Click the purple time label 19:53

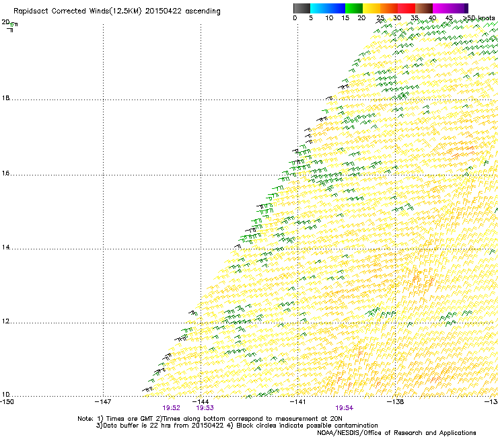pos(205,408)
